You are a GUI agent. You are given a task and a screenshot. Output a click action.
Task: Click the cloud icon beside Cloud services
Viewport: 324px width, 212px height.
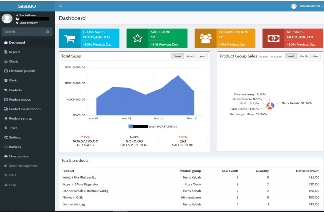6,156
